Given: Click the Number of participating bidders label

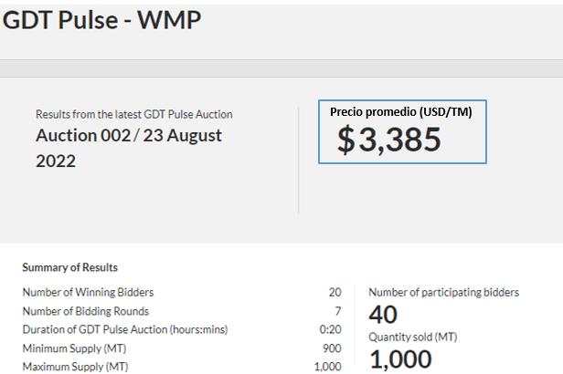Looking at the screenshot, I should pyautogui.click(x=443, y=293).
